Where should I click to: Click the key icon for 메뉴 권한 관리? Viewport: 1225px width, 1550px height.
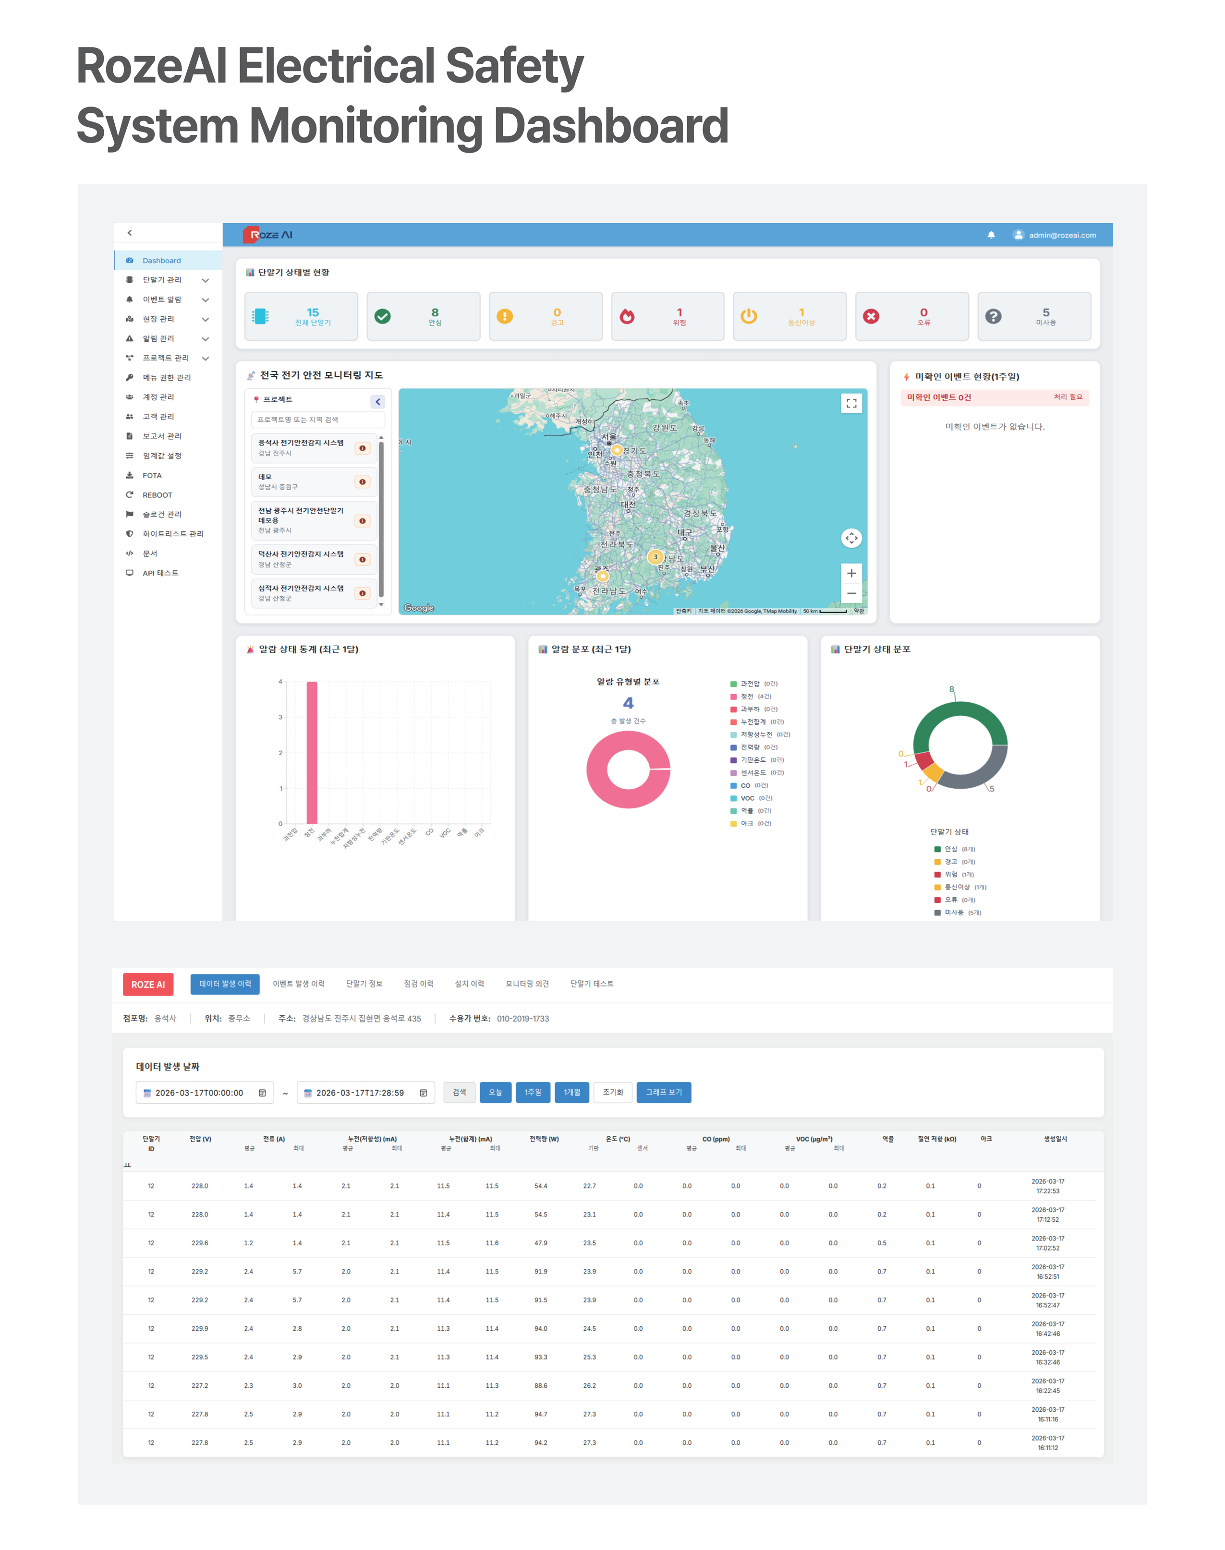[x=130, y=377]
